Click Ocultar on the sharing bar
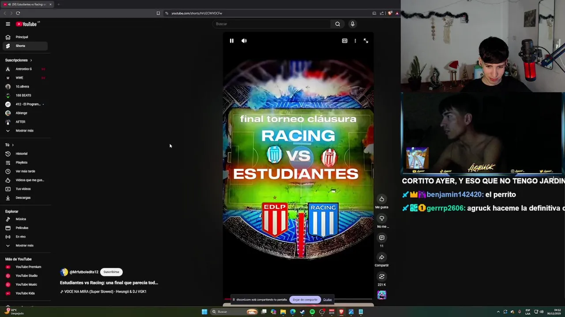This screenshot has height=317, width=565. click(x=328, y=300)
